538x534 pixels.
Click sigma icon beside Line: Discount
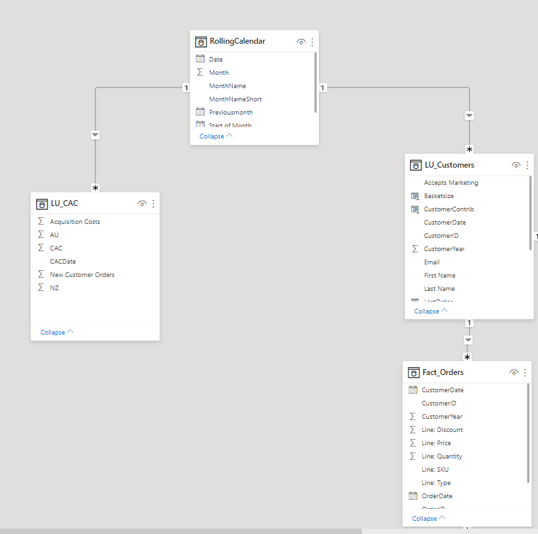point(413,429)
